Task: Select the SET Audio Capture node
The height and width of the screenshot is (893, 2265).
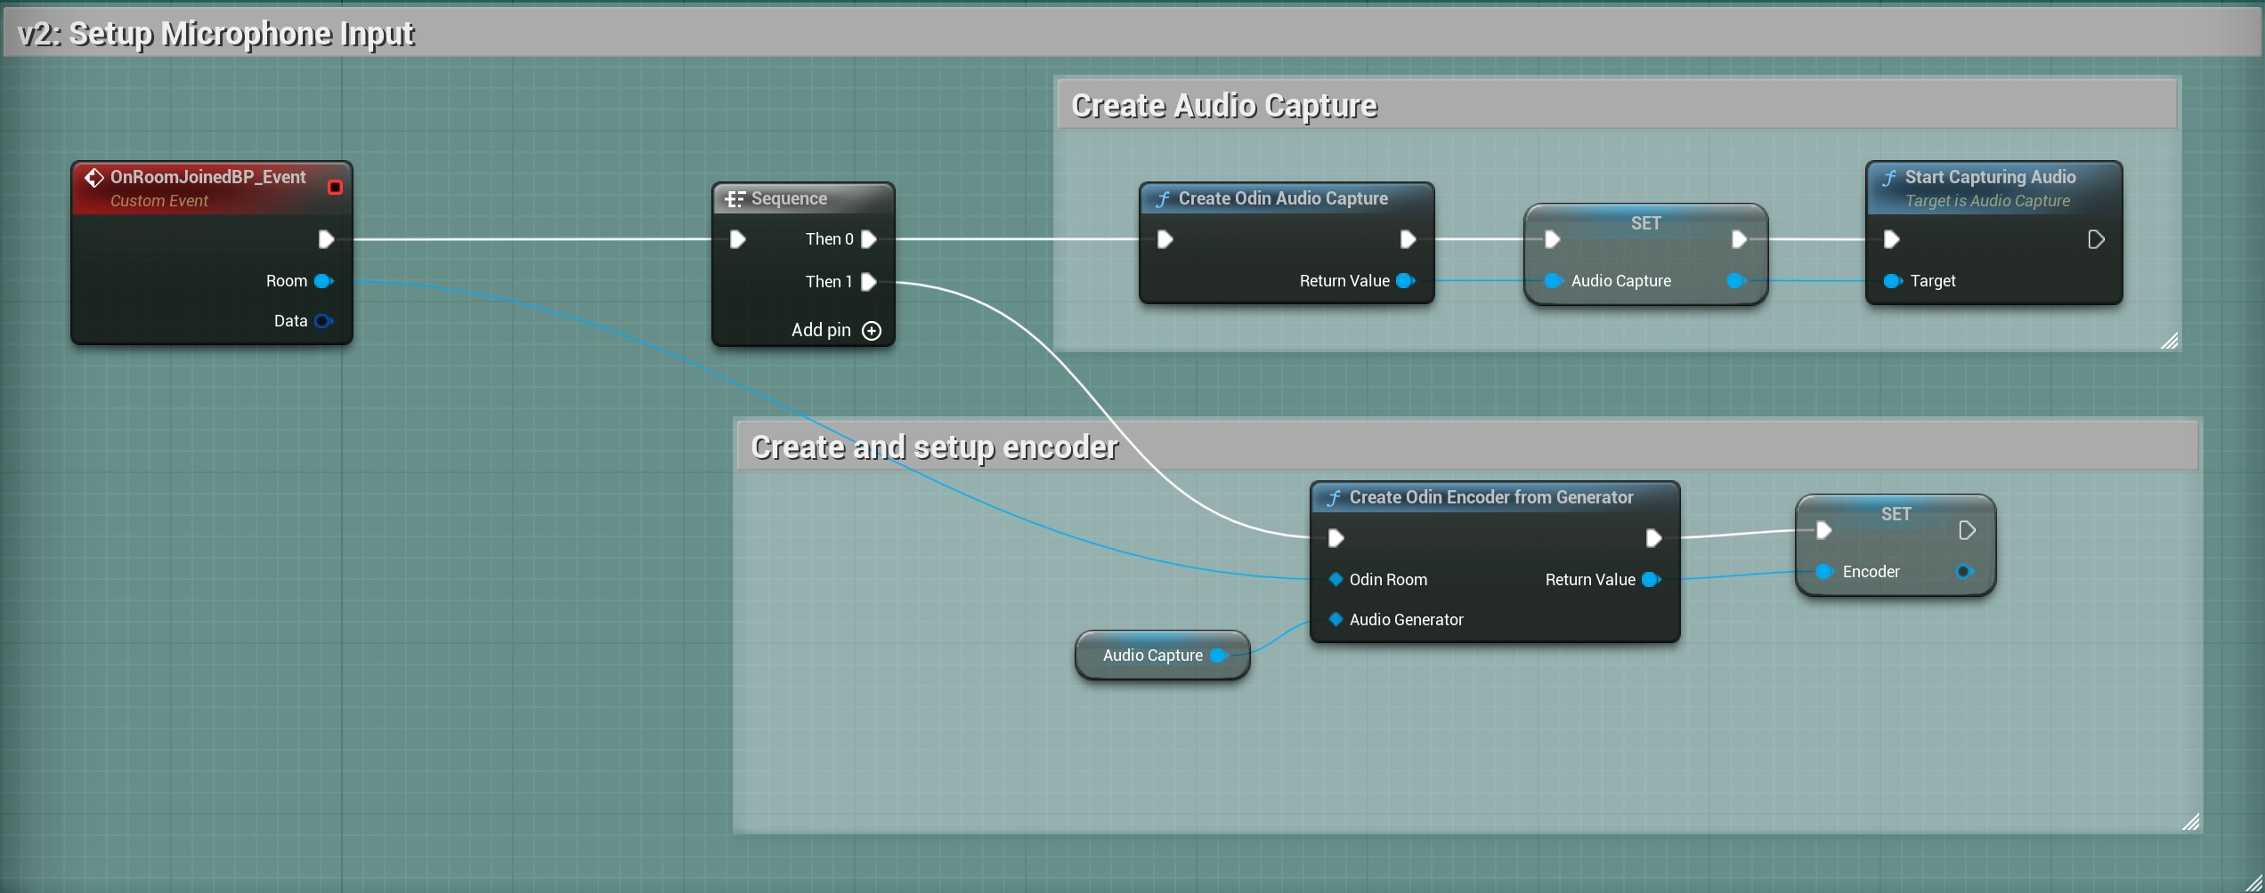Action: (1645, 224)
